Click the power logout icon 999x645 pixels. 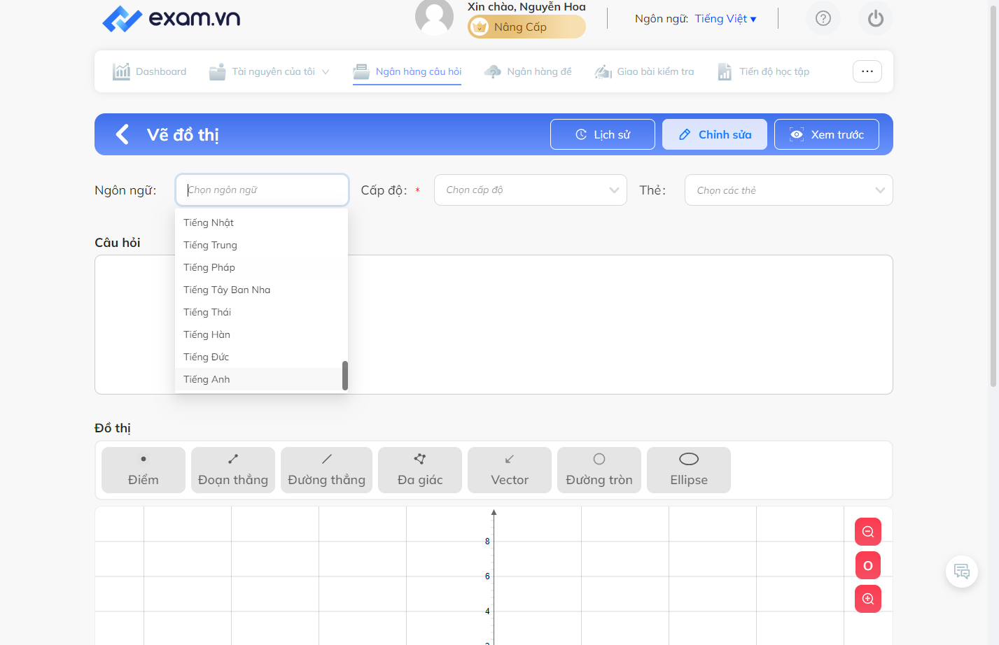[x=876, y=18]
